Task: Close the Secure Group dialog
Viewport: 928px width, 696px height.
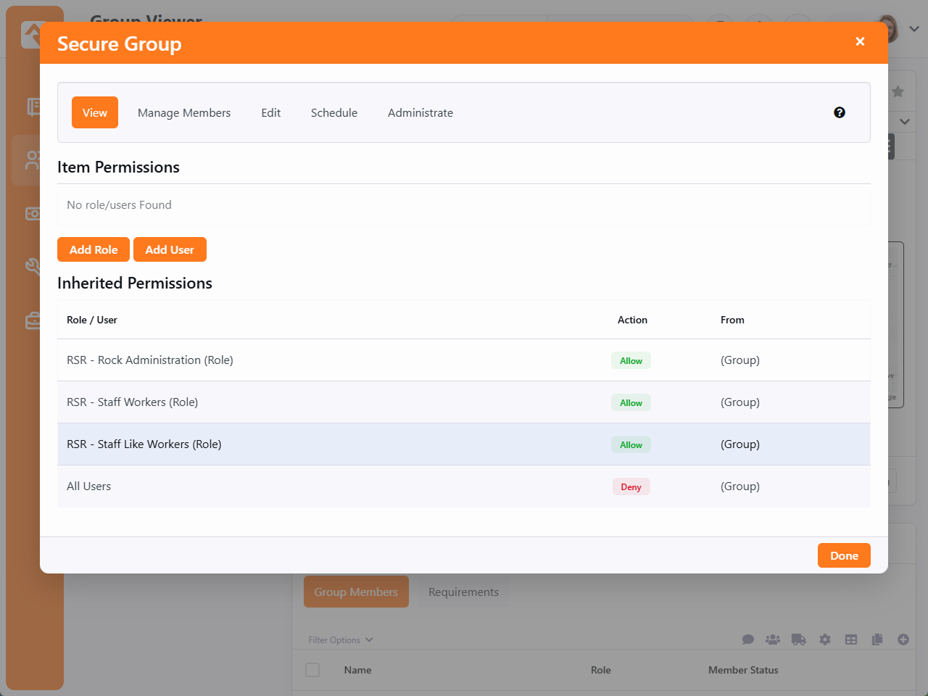Action: [x=860, y=41]
